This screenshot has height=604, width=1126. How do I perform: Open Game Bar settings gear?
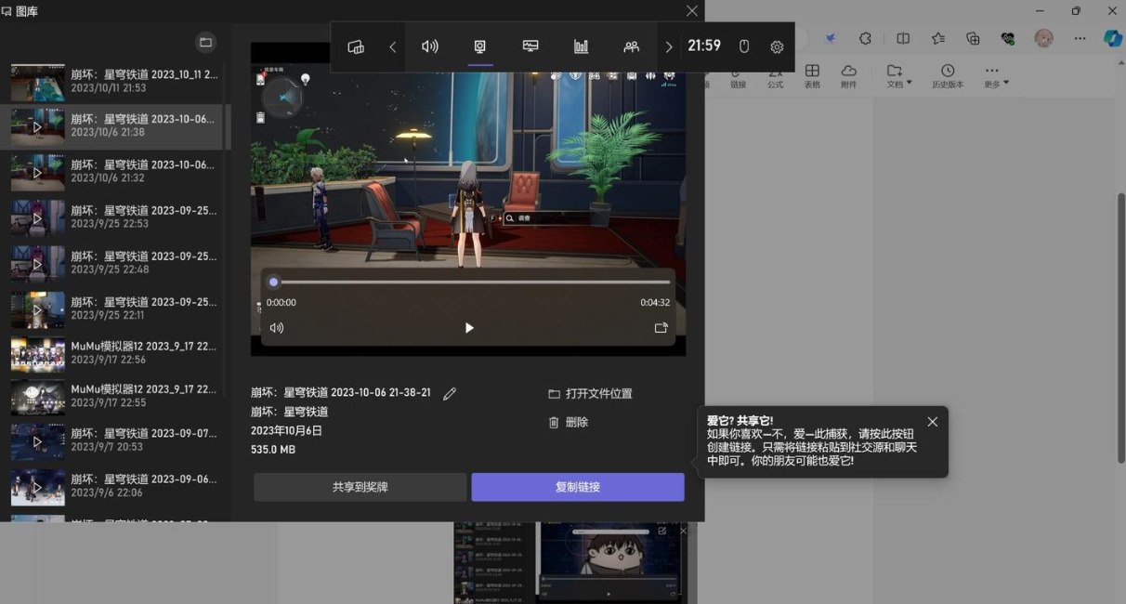[x=778, y=46]
